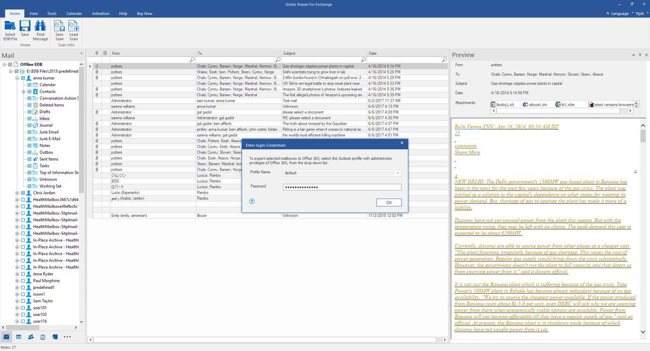650x351 pixels.
Task: Open the Profile Name dropdown
Action: (398, 173)
